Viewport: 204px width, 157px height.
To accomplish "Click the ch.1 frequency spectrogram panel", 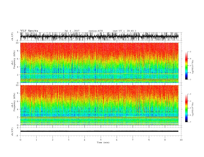I will pos(99,63).
